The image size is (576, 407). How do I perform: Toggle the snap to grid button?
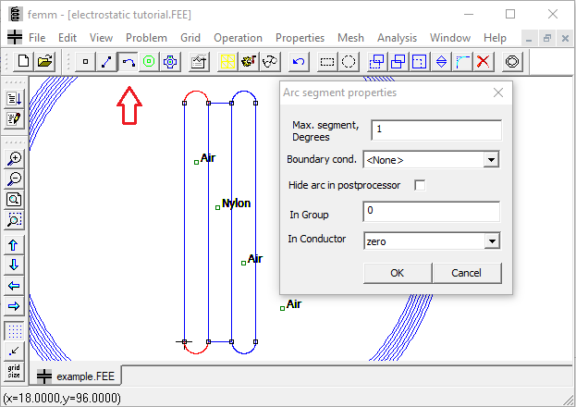(14, 351)
